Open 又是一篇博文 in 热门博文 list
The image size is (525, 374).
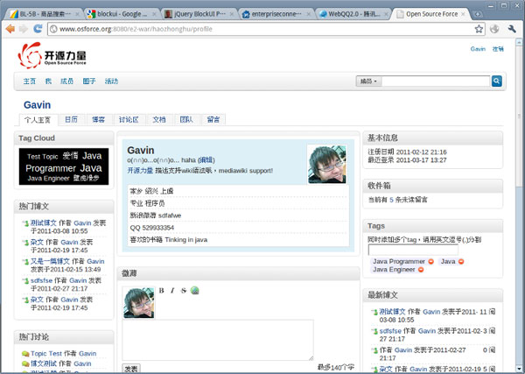pyautogui.click(x=50, y=261)
